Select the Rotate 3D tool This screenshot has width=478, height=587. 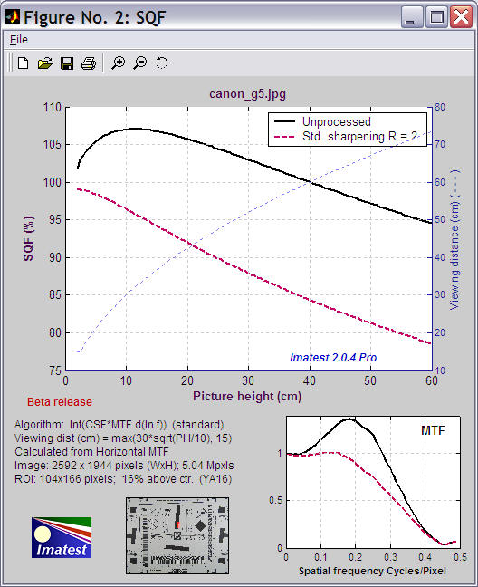point(161,63)
